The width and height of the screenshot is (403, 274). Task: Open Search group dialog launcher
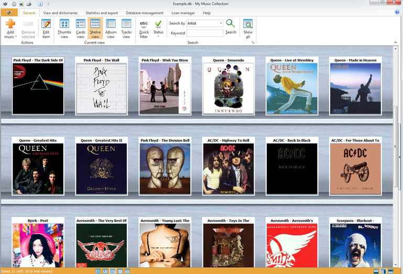point(253,42)
